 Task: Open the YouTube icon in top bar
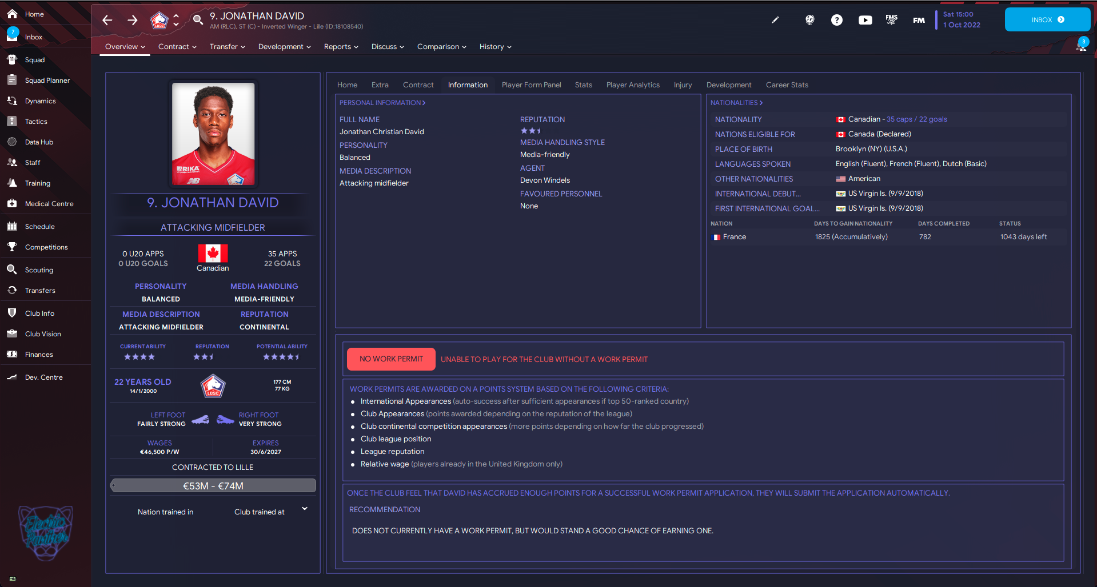coord(865,20)
